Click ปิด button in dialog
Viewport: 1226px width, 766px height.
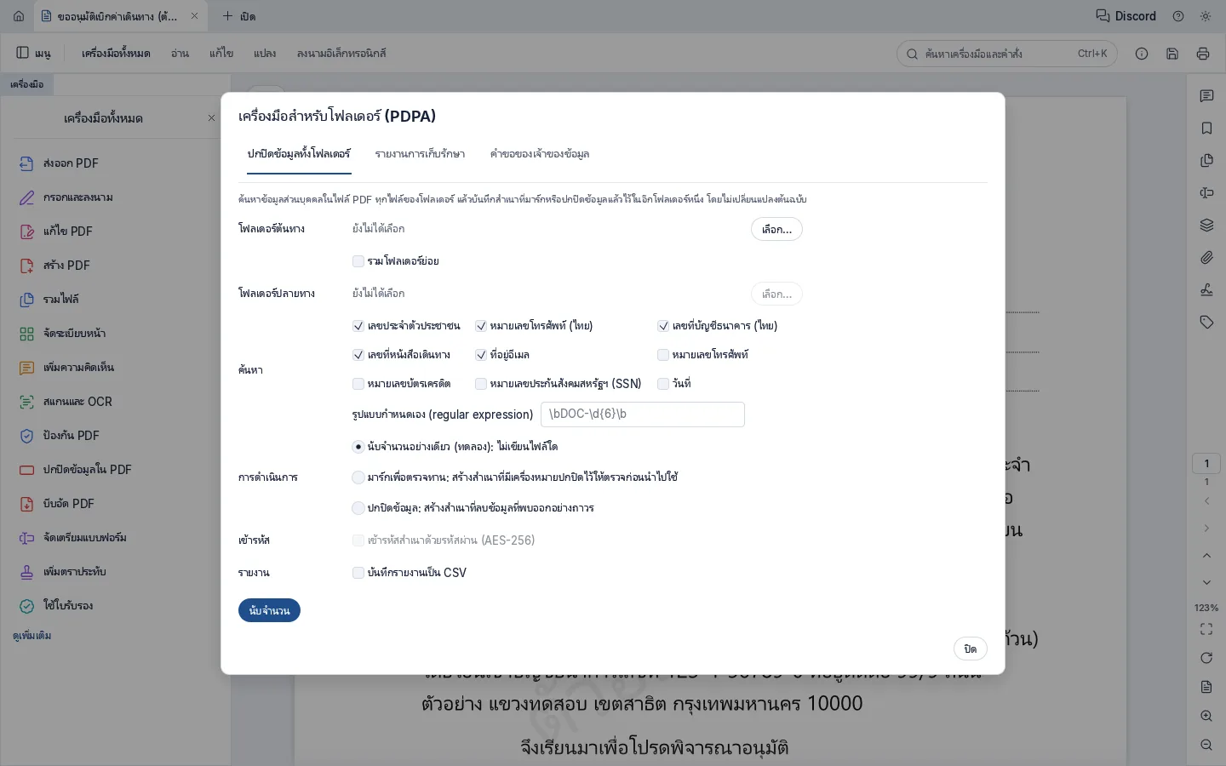(971, 649)
